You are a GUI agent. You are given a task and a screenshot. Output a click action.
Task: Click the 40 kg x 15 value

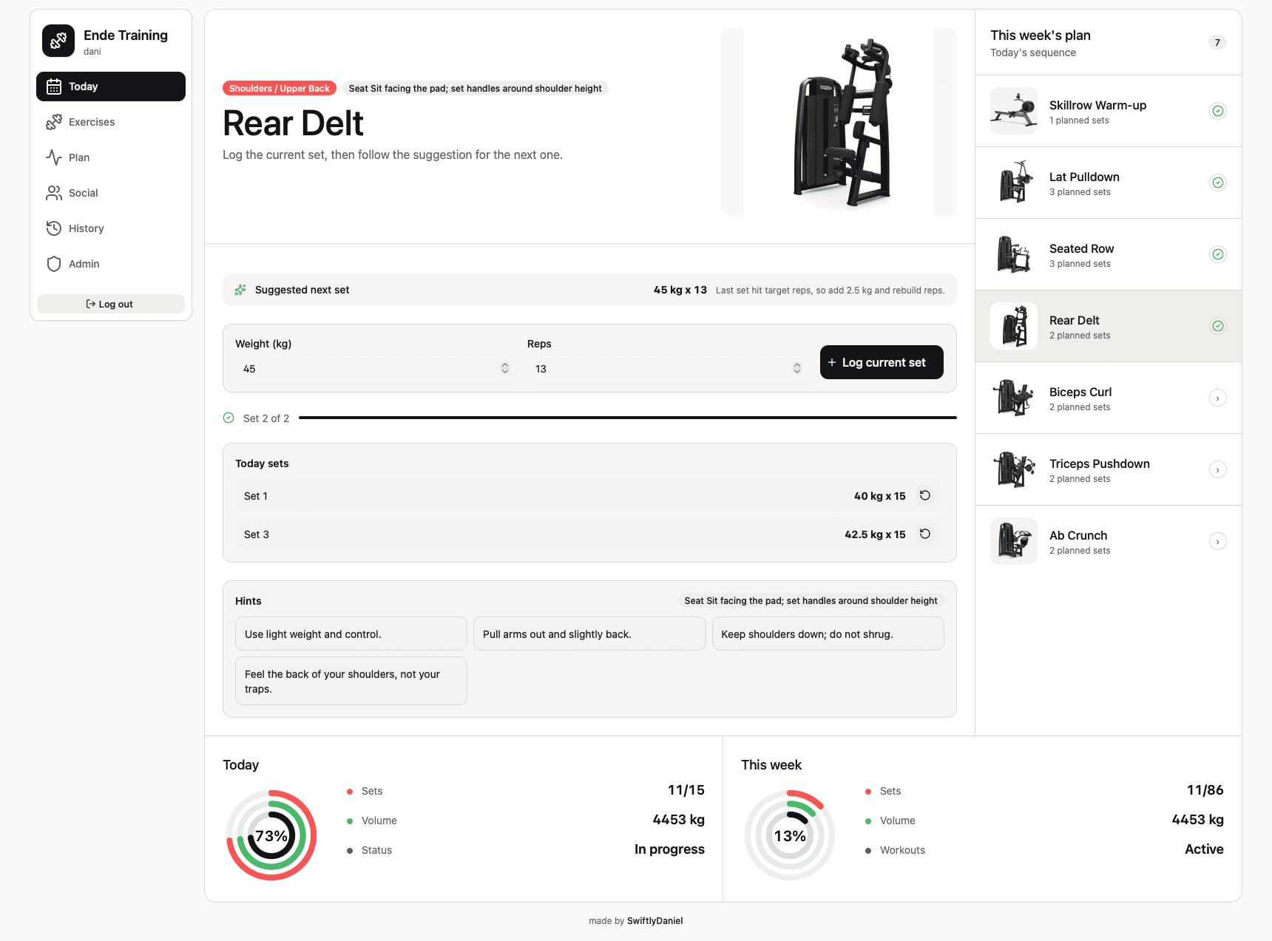(880, 496)
